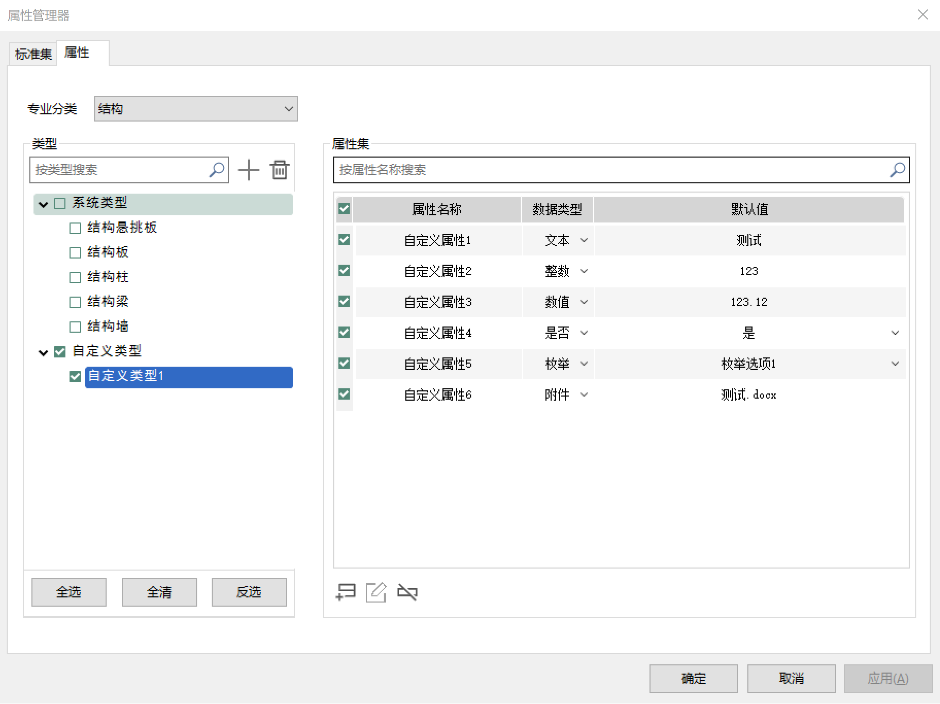
Task: Select the 属性 tab
Action: pos(77,53)
